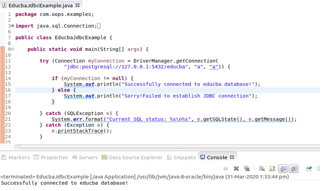The image size is (323, 191).
Task: Click line number 16 in the gutter
Action: [x=8, y=90]
